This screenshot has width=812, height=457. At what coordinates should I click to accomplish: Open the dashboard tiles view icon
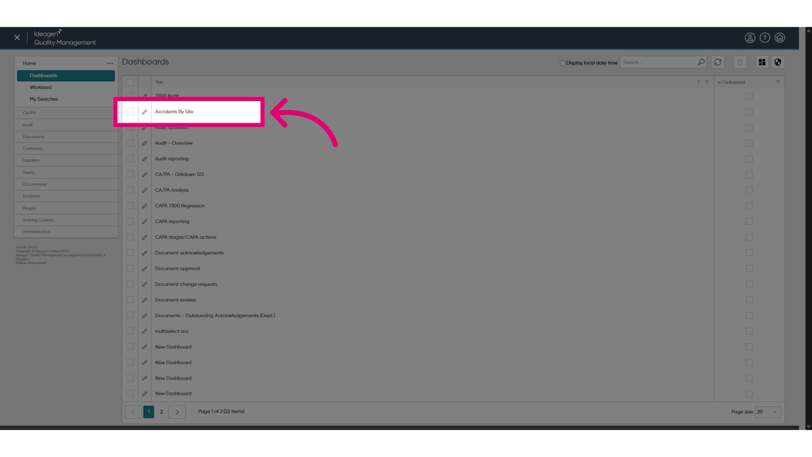click(762, 62)
